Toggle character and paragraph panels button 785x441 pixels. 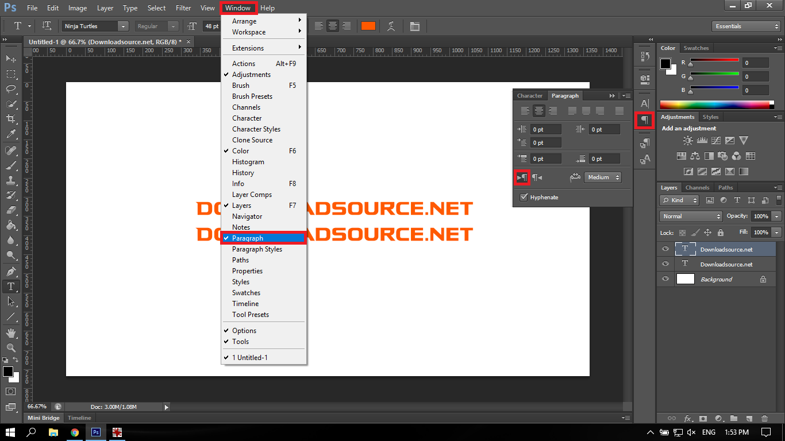click(415, 26)
